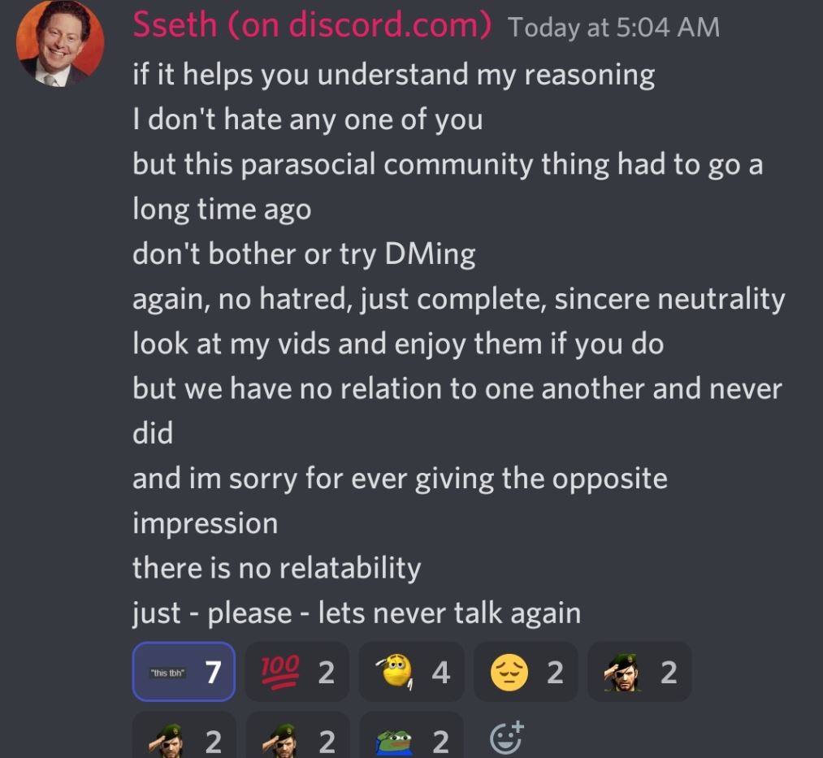
Task: Click the line "there is no relatability"
Action: 276,569
